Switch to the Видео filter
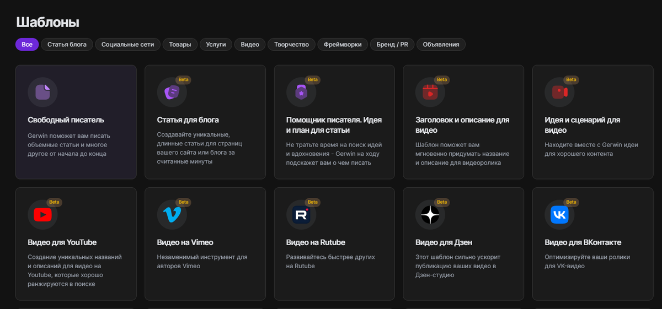Viewport: 662px width, 309px height. point(250,44)
